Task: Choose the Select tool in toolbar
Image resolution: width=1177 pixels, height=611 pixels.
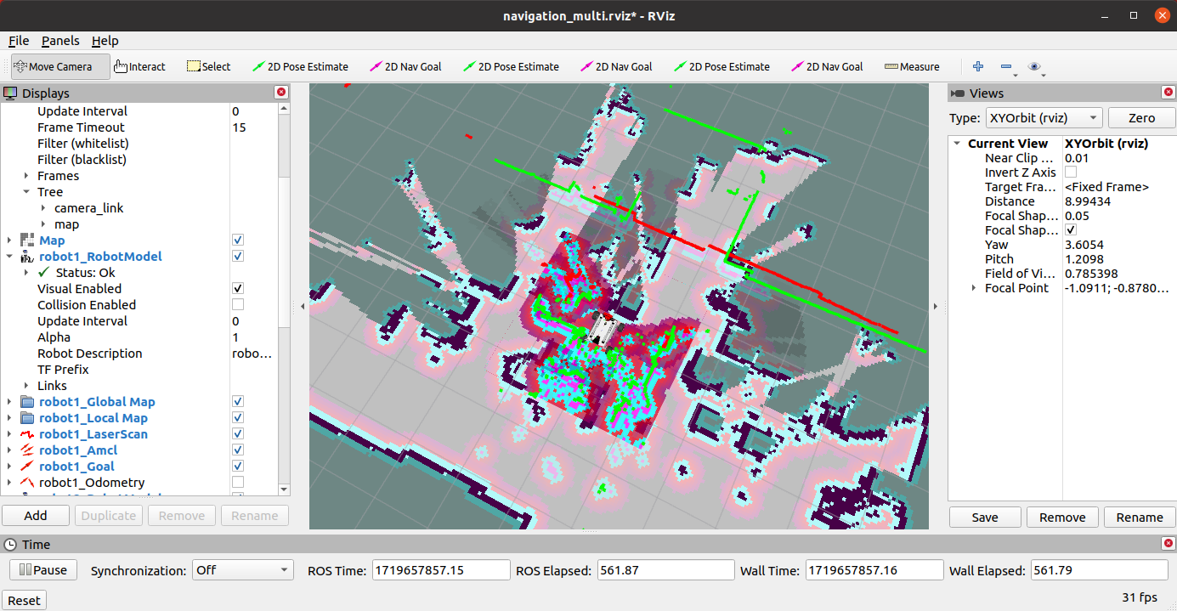Action: pos(208,66)
